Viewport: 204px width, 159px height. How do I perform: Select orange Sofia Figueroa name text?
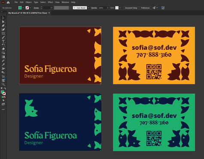point(51,69)
